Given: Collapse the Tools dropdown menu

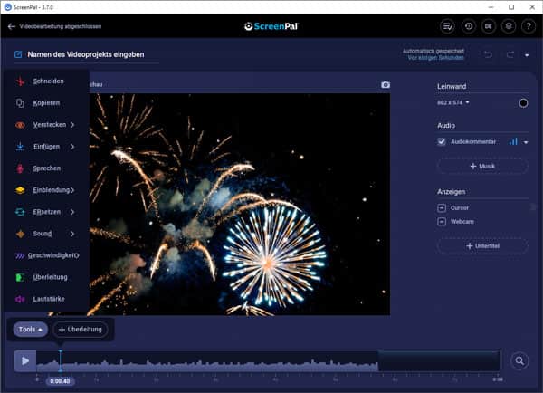Looking at the screenshot, I should pyautogui.click(x=30, y=330).
